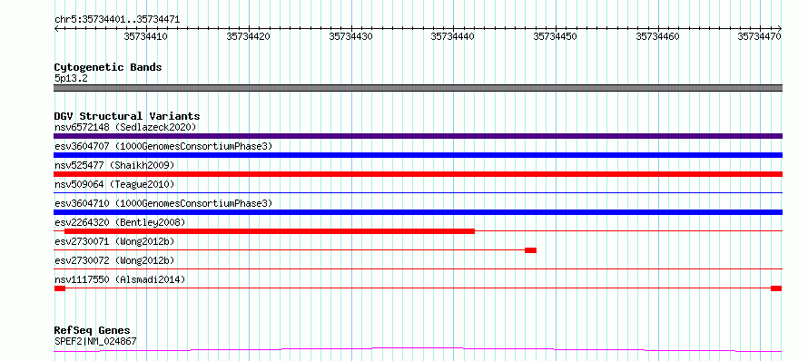This screenshot has width=808, height=361.
Task: Click the chr5:35734401..35734471 region label
Action: (x=117, y=20)
